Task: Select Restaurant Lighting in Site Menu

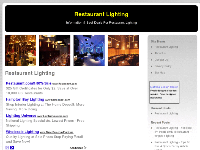Action: tap(166, 47)
